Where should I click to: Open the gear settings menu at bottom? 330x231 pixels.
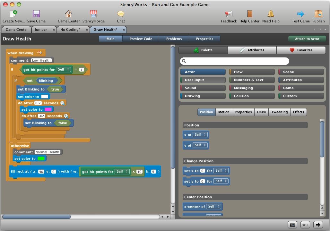click(305, 225)
